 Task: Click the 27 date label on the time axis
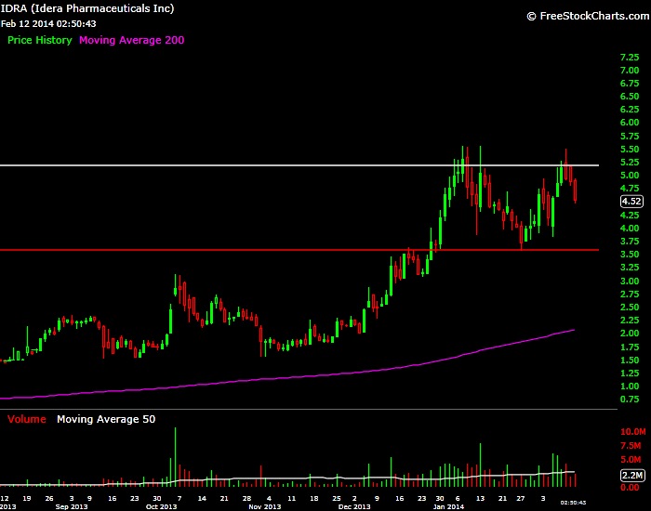(x=520, y=498)
